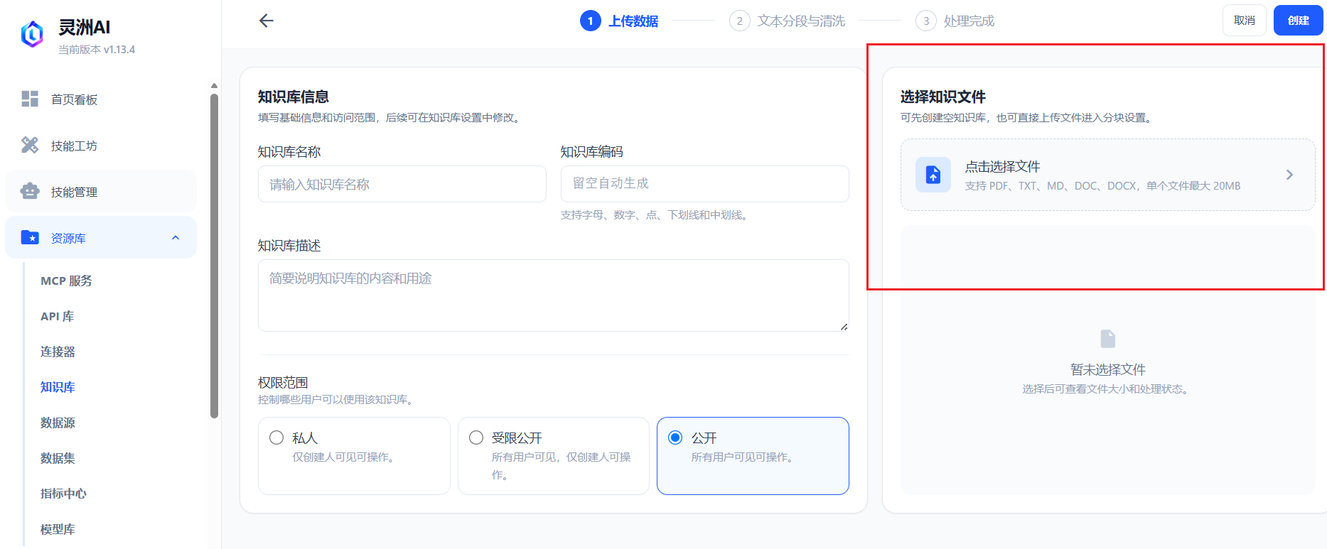This screenshot has height=549, width=1327.
Task: Select the 公开 permission radio button
Action: [x=675, y=437]
